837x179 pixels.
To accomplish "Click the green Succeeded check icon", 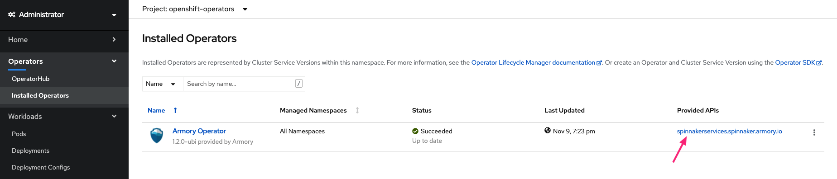I will tap(415, 131).
